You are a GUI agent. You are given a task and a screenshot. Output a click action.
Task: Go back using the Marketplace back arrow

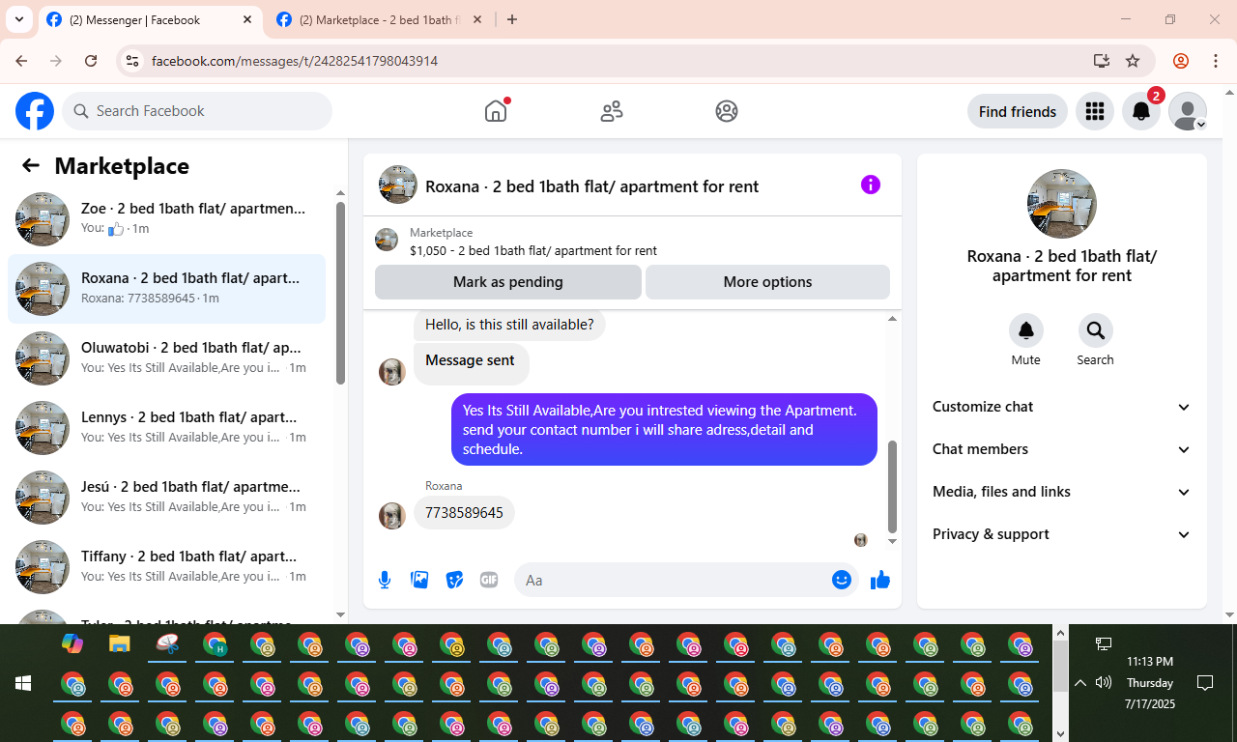point(31,165)
